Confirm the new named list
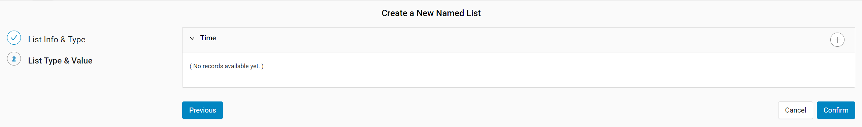Viewport: 862px width, 127px height. (x=836, y=110)
